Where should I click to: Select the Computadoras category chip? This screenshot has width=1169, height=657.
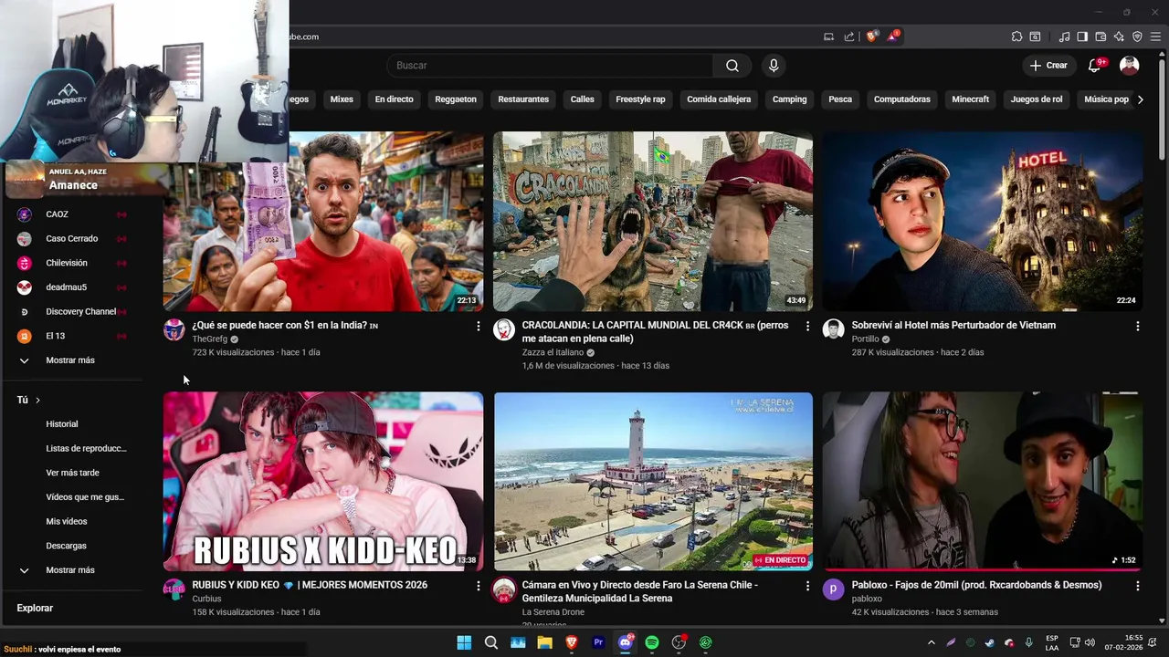pyautogui.click(x=901, y=99)
